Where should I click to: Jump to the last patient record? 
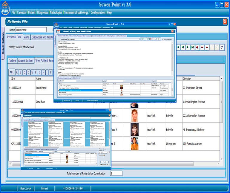point(193,47)
